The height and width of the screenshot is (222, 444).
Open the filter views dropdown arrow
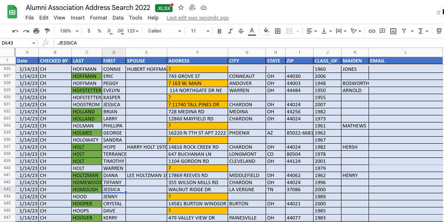(x=412, y=31)
